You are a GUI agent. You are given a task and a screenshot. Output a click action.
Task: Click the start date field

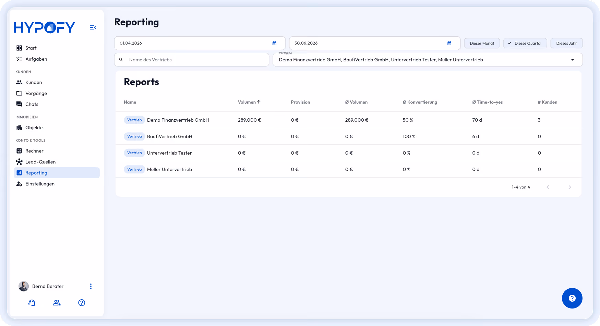pos(200,43)
